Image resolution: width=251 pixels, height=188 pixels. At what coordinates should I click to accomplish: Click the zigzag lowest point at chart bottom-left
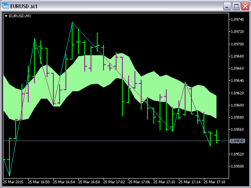(9, 176)
